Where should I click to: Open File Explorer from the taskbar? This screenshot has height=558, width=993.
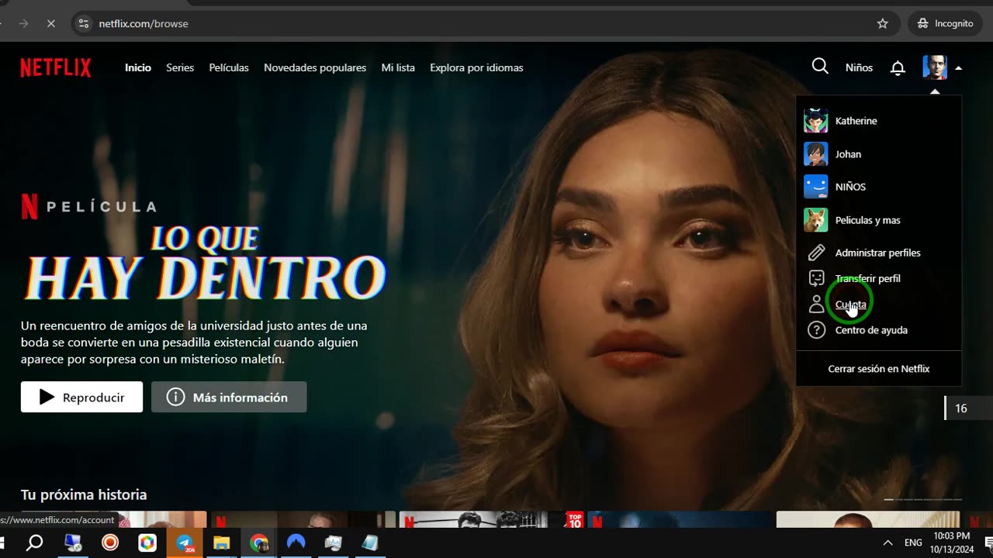222,543
